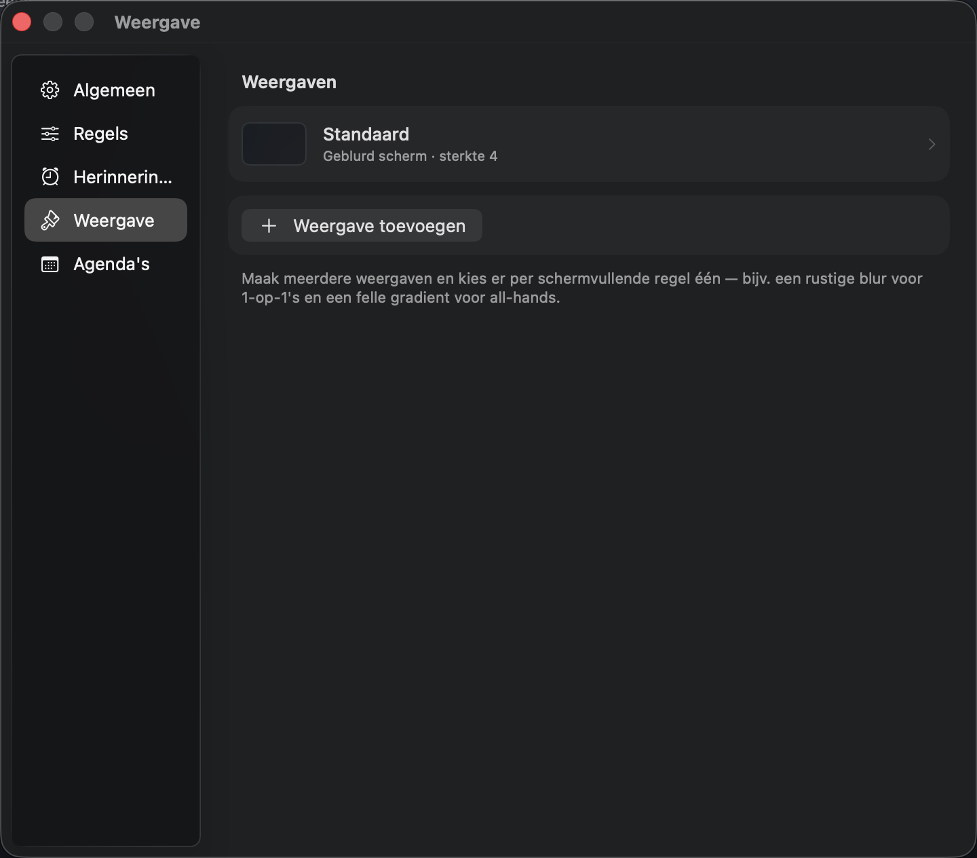This screenshot has width=977, height=858.
Task: Click the Weergave window title
Action: pyautogui.click(x=157, y=22)
